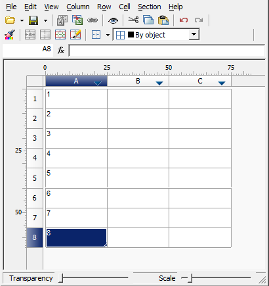This screenshot has width=269, height=286.
Task: Click the black color swatch by By object
Action: (131, 34)
